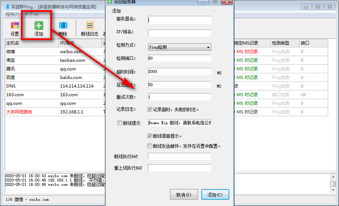Focus the 断线执行BAT input field

[x=179, y=156]
